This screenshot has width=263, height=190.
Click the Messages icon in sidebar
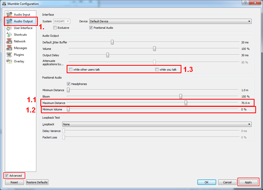(x=9, y=48)
